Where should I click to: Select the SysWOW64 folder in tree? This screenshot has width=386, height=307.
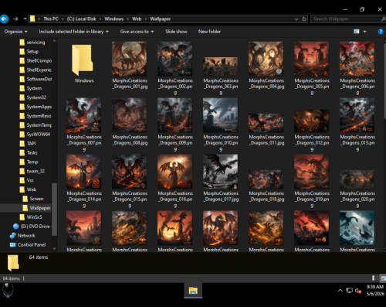[39, 135]
